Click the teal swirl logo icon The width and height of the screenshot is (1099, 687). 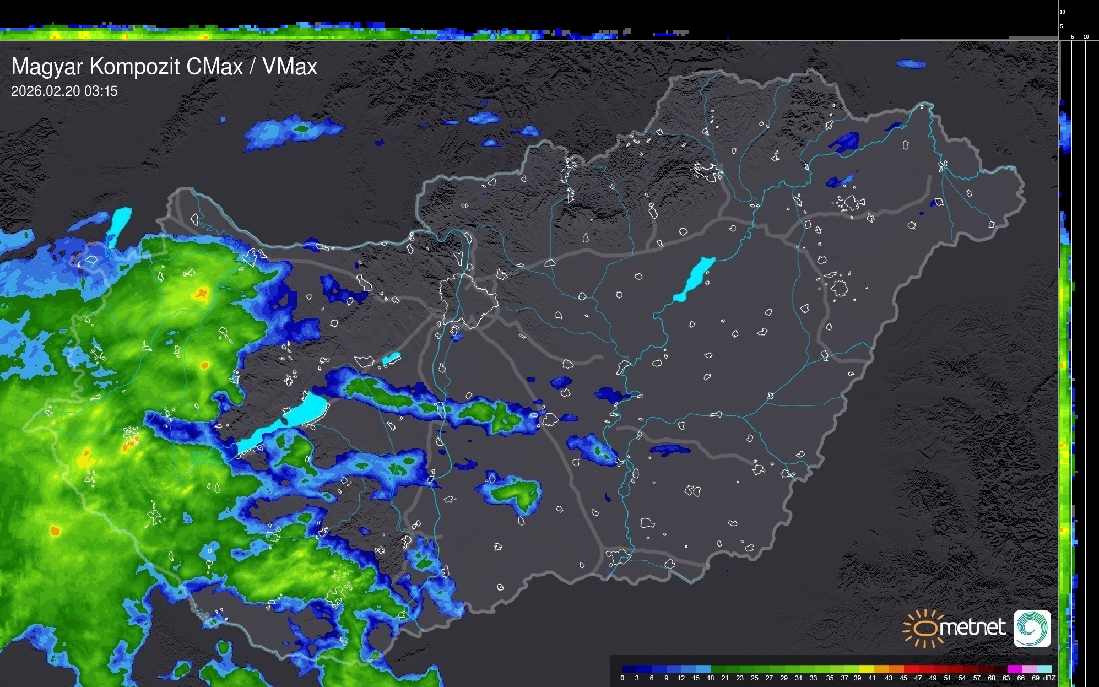(x=1032, y=628)
